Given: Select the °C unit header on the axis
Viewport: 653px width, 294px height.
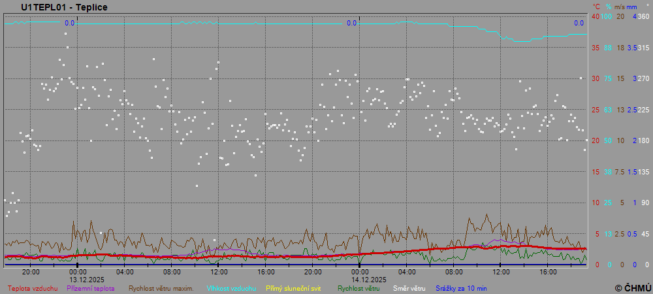Looking at the screenshot, I should [596, 7].
